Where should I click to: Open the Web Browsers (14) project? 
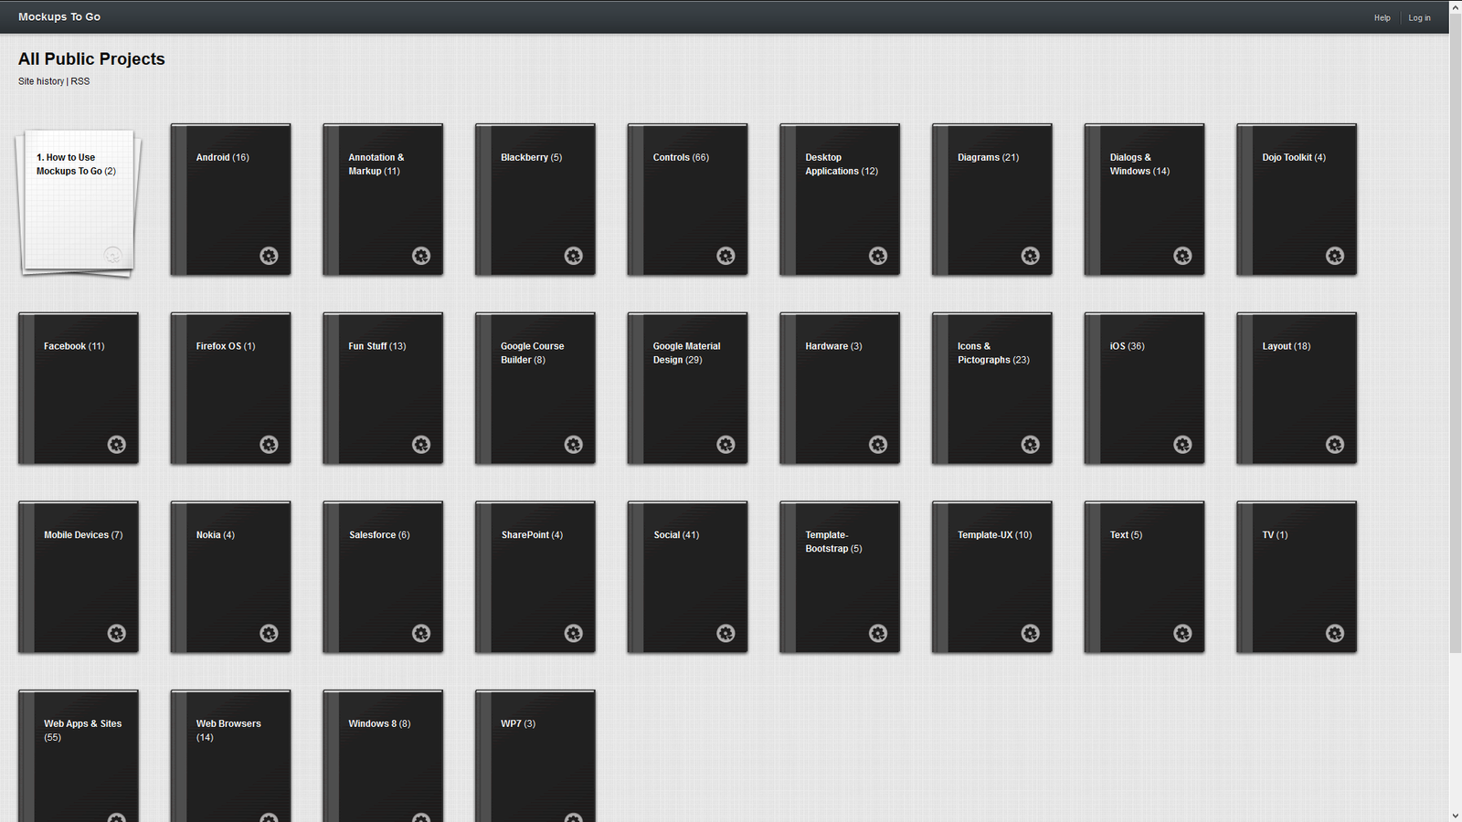[230, 756]
